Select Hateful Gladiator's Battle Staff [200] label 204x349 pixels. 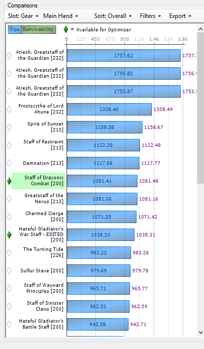[41, 324]
